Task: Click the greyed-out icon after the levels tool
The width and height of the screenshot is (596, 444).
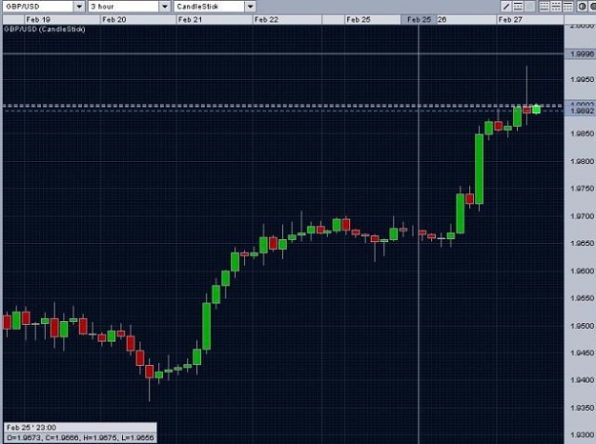Action: click(x=530, y=7)
